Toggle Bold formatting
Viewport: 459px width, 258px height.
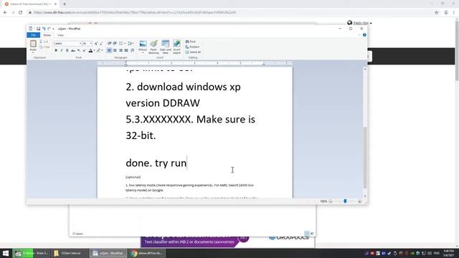pos(56,50)
